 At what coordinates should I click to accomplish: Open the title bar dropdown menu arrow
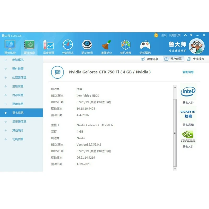pos(191,35)
